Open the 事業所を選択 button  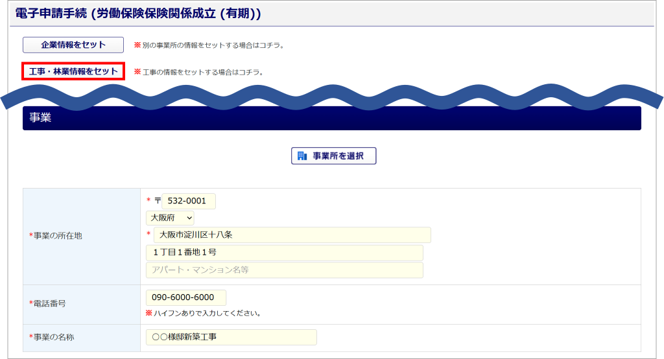tap(334, 156)
